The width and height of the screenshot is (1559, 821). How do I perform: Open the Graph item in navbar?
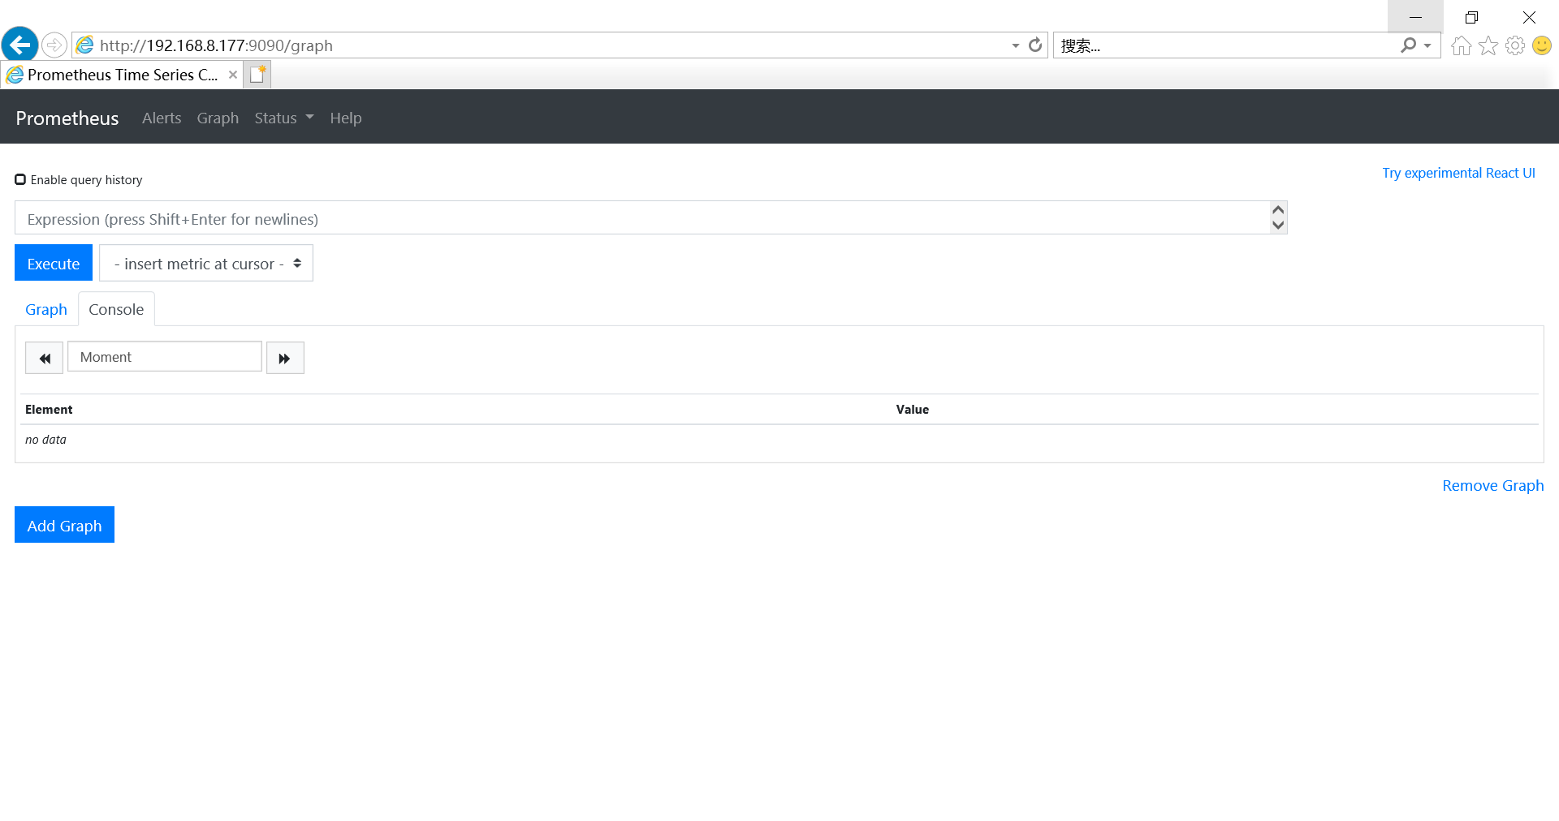[218, 118]
